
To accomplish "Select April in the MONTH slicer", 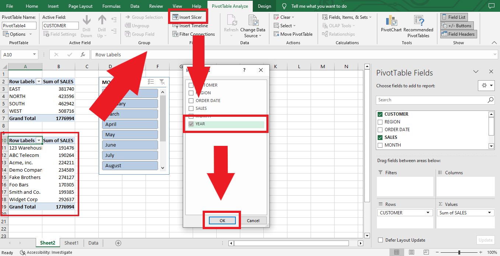I will click(x=130, y=124).
